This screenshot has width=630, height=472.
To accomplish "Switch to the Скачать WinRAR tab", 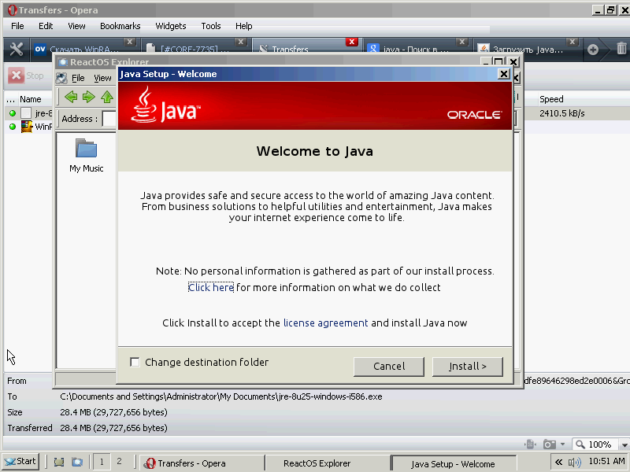I will (84, 50).
